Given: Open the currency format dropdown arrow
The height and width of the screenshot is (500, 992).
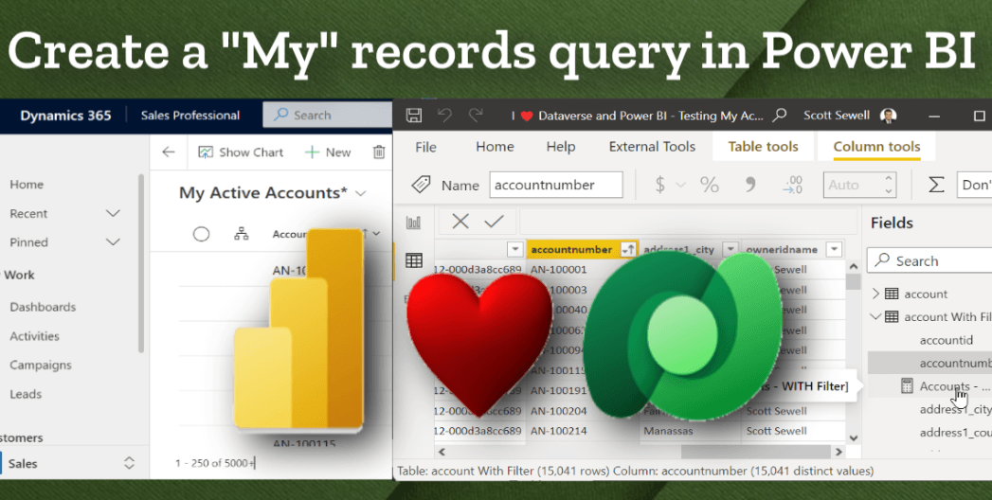Looking at the screenshot, I should coord(680,185).
